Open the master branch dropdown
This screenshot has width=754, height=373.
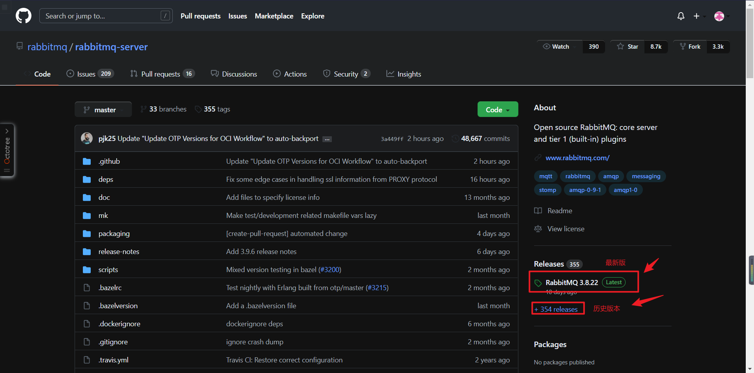pyautogui.click(x=103, y=110)
